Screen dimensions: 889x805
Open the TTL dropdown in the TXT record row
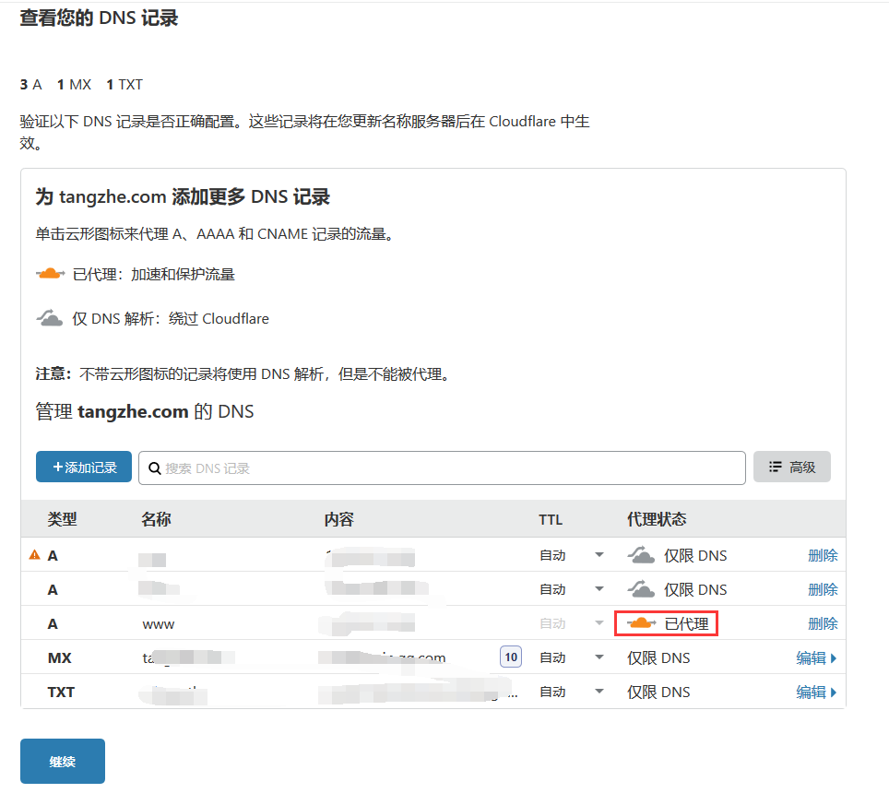[x=599, y=692]
